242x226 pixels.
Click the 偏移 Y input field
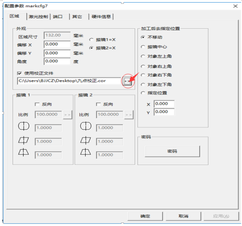point(57,53)
